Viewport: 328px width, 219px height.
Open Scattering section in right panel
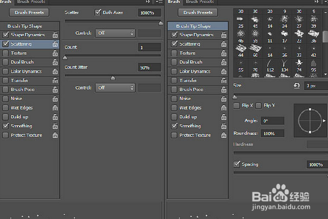pos(190,44)
